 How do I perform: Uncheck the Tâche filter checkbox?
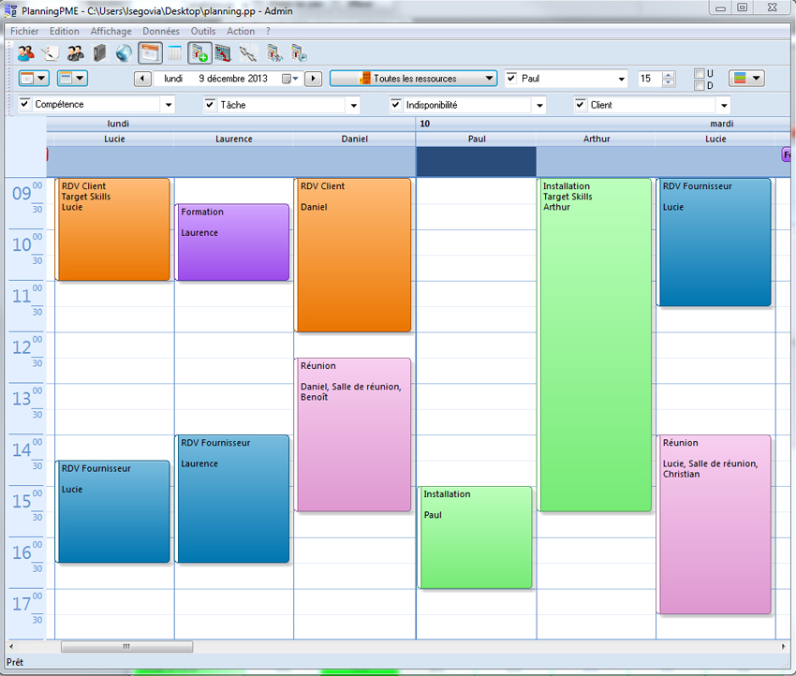click(210, 105)
